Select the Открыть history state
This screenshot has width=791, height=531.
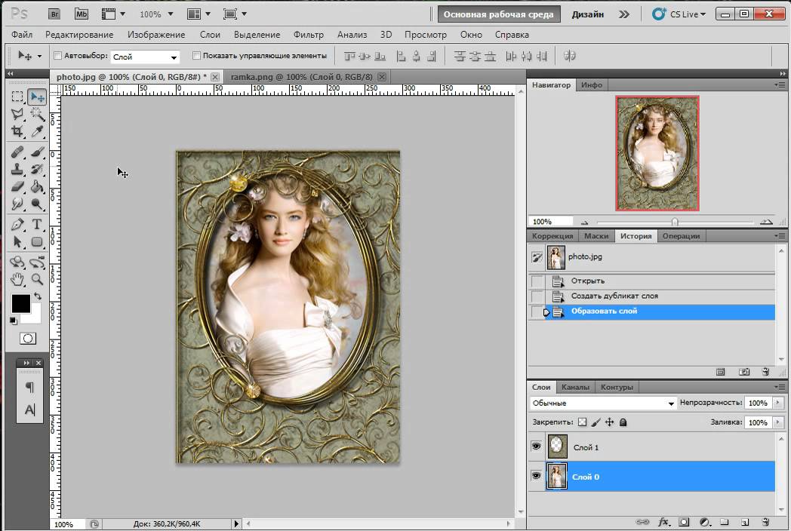[588, 281]
